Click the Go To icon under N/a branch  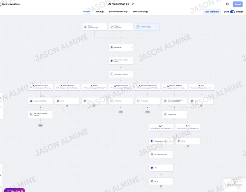click(179, 141)
